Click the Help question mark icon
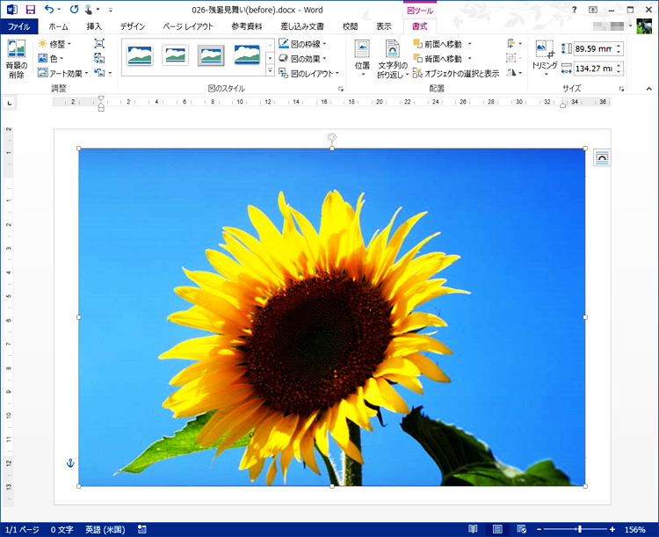The width and height of the screenshot is (659, 537). coord(574,10)
